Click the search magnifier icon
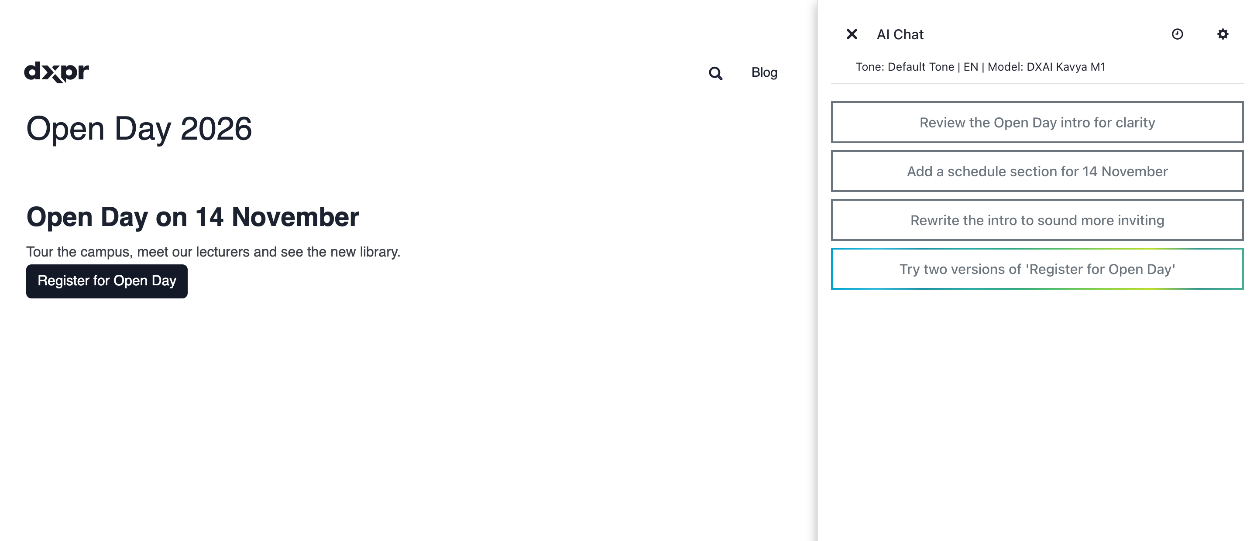 (x=715, y=73)
